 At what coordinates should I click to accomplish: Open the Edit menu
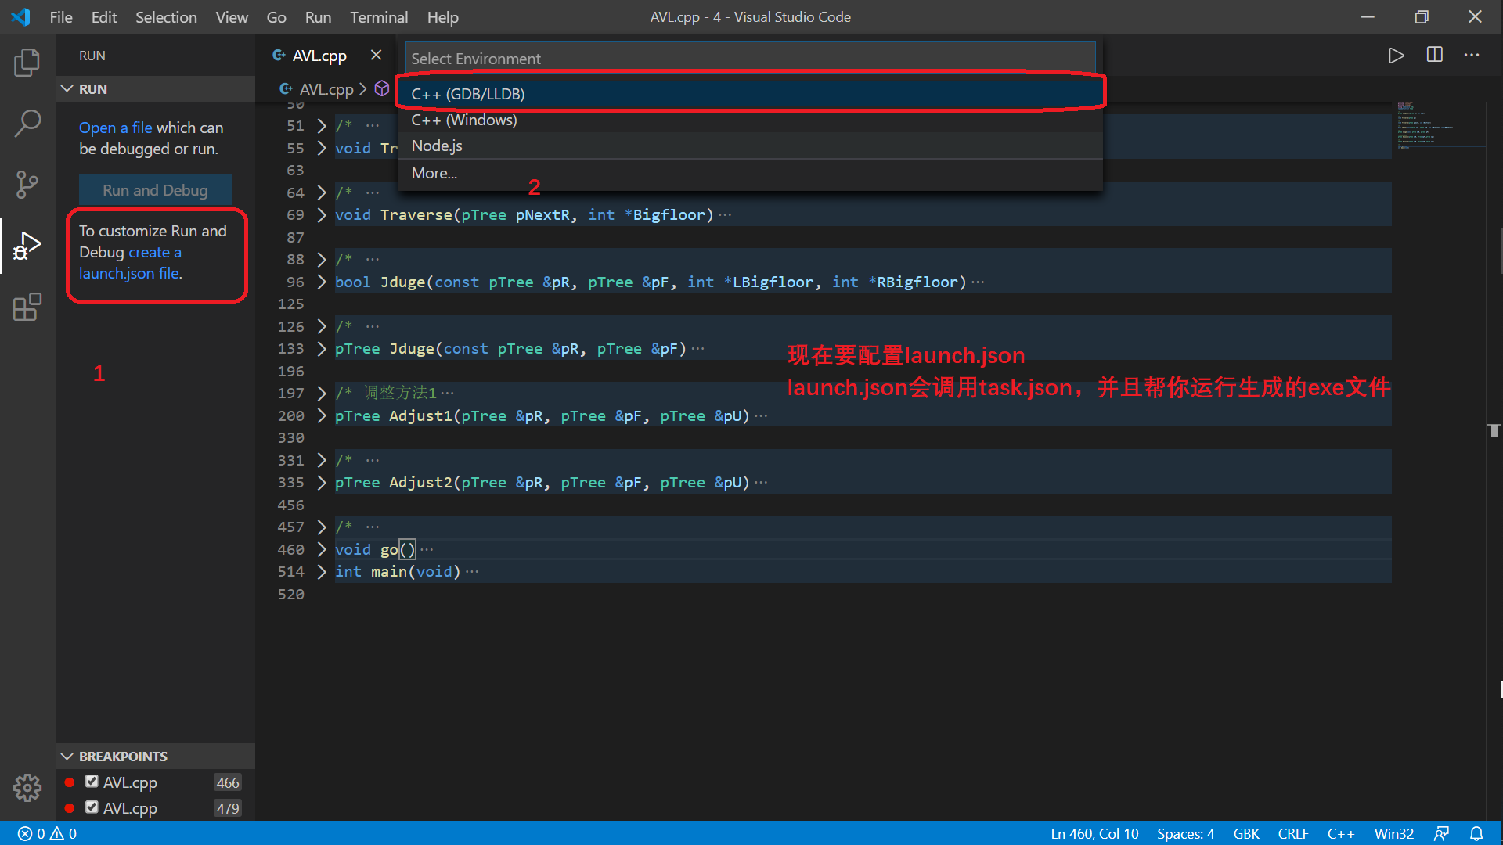(103, 16)
